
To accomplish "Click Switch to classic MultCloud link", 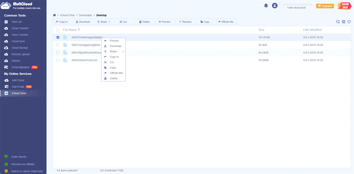I will [x=27, y=171].
